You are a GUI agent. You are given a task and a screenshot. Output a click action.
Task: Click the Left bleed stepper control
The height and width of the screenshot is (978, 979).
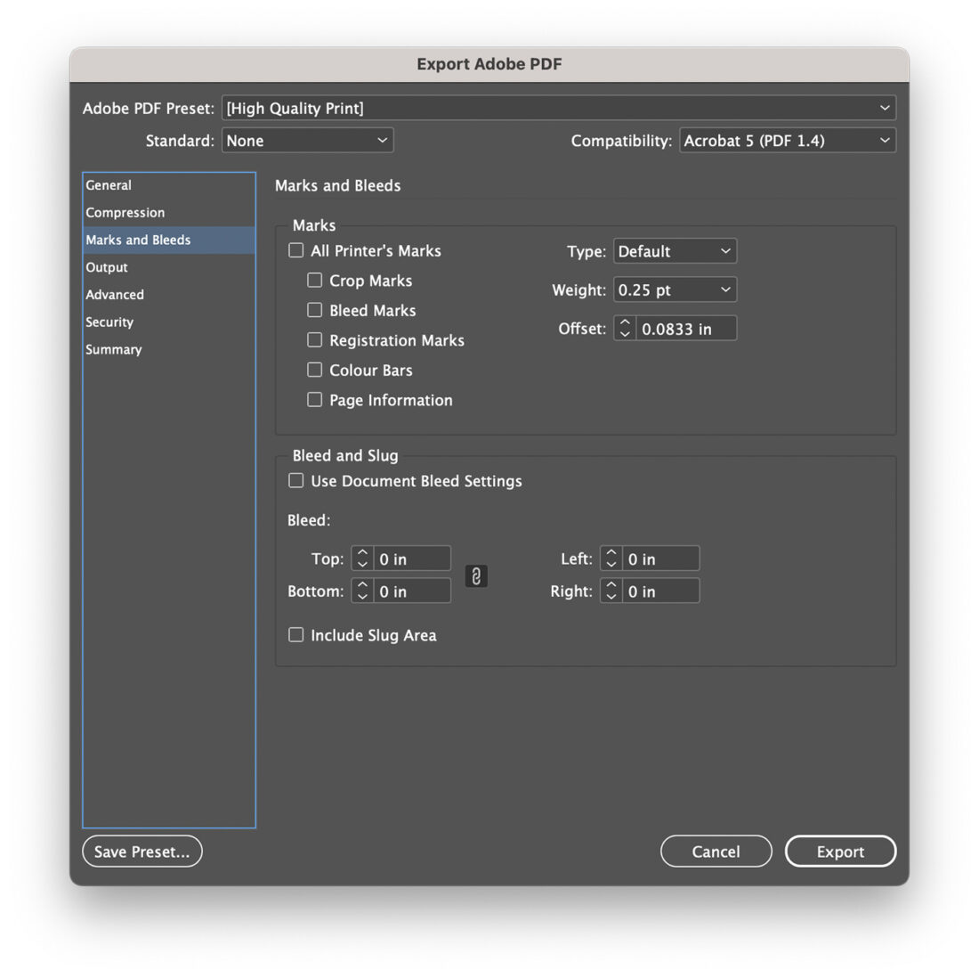point(611,558)
